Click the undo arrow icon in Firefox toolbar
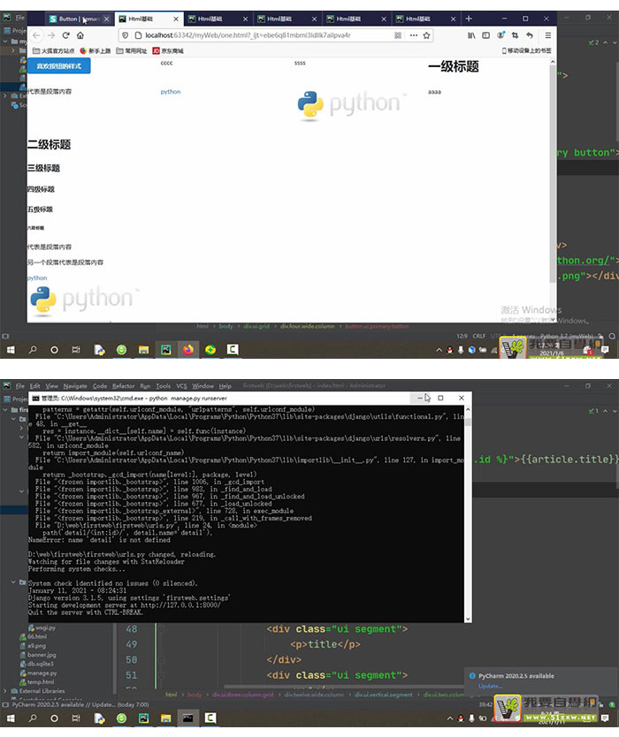Screen dimensions: 619x737 530,35
